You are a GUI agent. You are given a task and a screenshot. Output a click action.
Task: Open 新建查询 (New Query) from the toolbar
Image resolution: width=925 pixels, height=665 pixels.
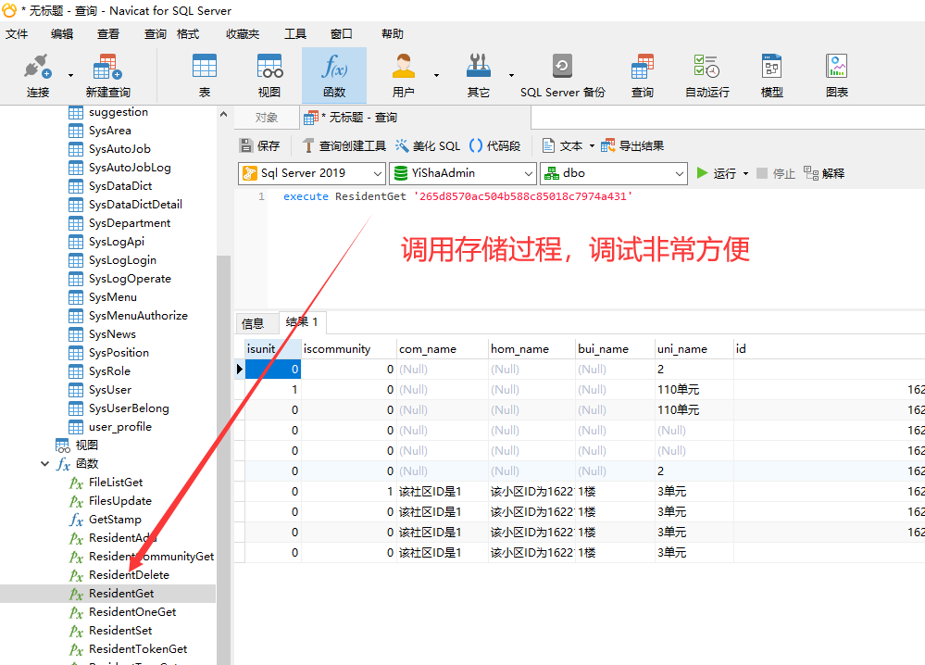point(107,76)
